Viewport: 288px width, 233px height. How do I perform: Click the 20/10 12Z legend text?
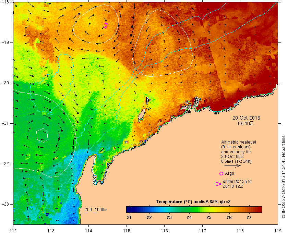point(233,186)
